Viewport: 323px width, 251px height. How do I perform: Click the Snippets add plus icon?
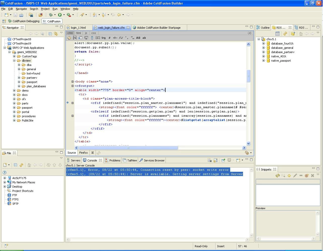[x=289, y=176]
